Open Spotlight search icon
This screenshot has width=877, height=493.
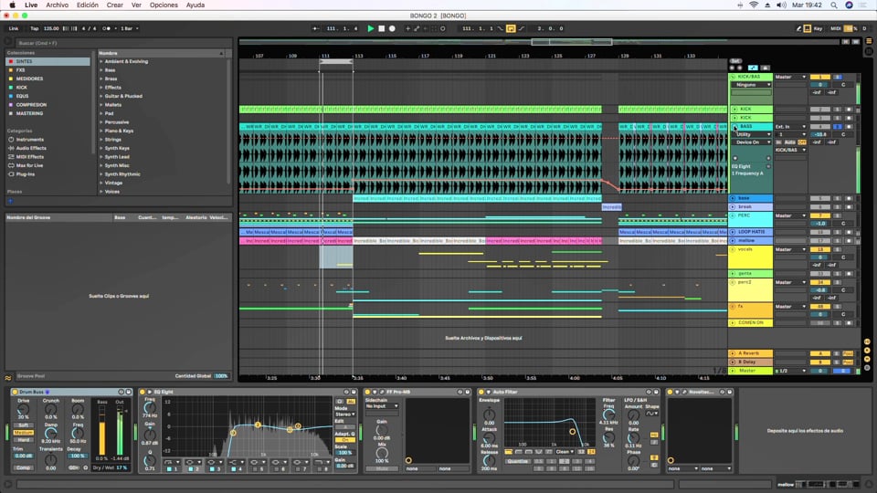833,5
